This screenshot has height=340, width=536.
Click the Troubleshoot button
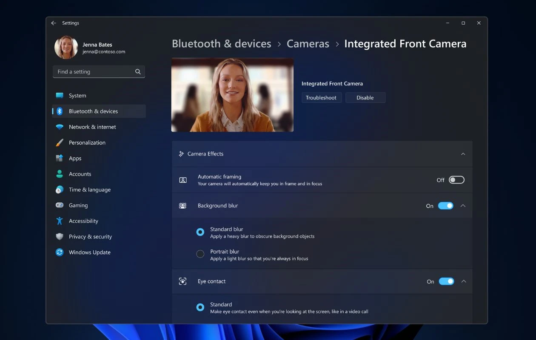pos(321,98)
